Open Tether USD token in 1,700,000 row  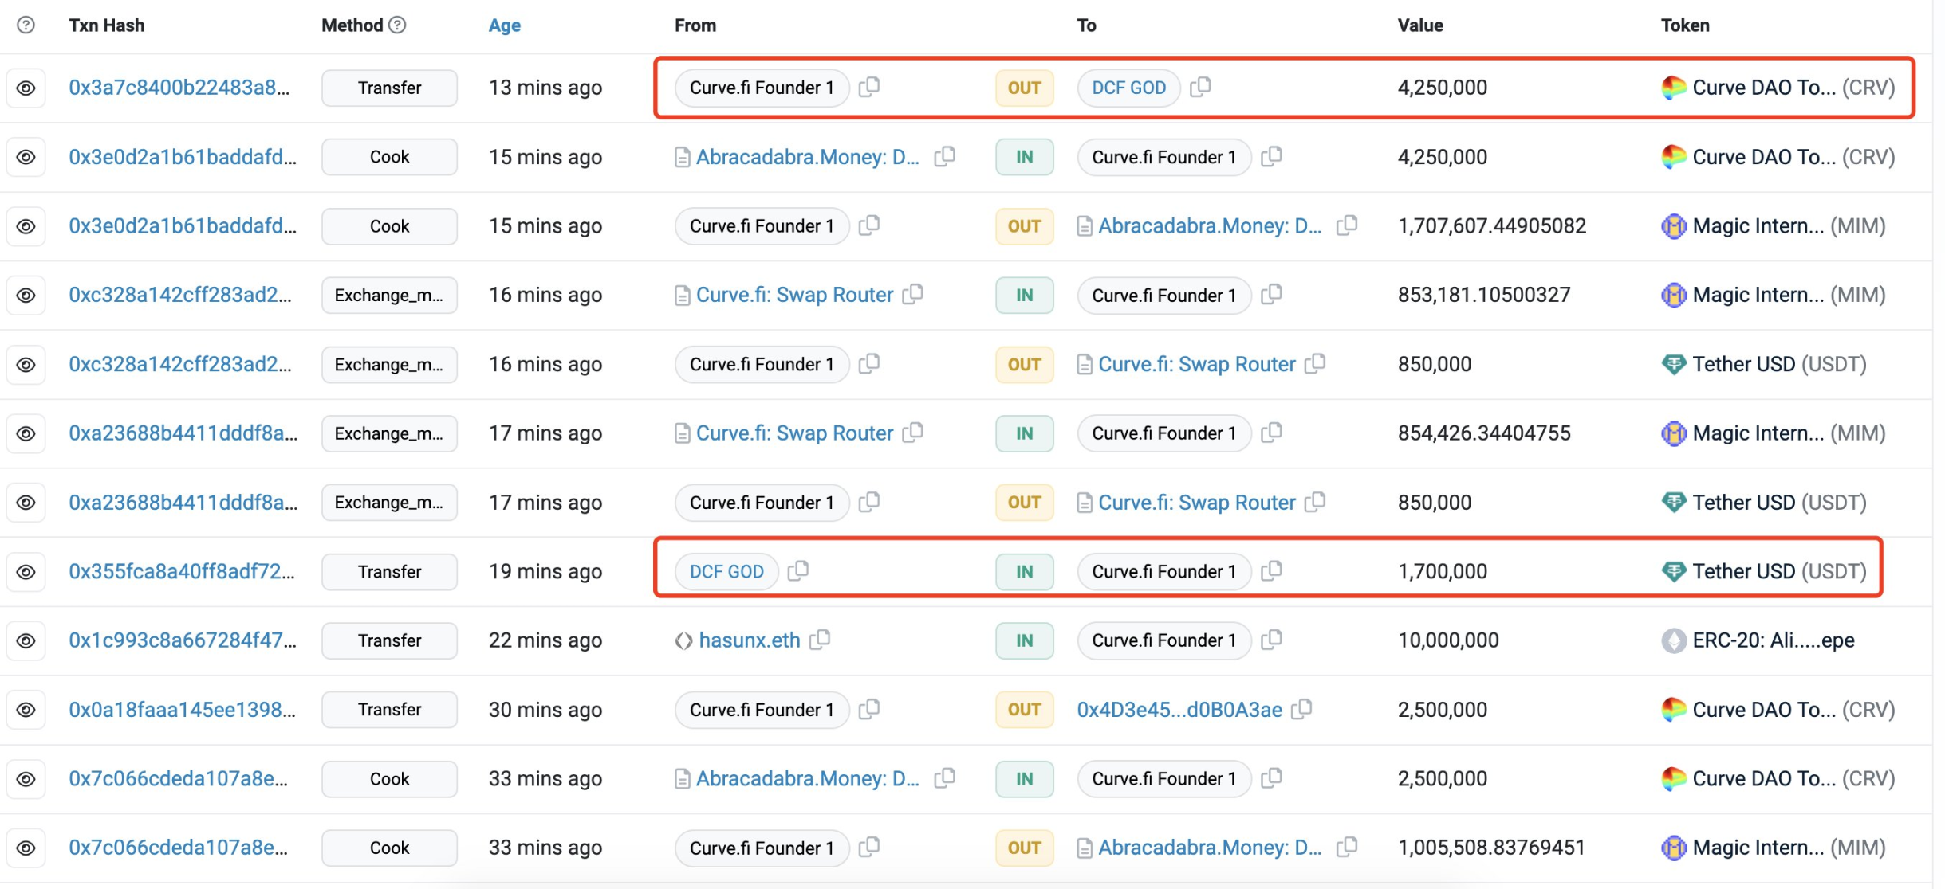tap(1779, 571)
